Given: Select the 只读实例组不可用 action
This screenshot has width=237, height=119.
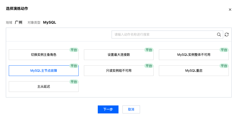Looking at the screenshot, I should tap(118, 71).
